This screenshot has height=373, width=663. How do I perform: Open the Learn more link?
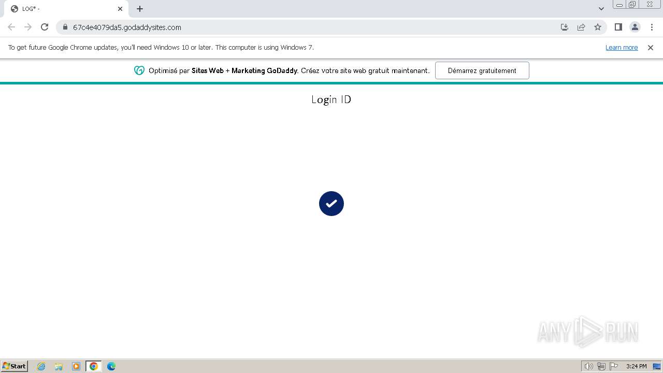(622, 47)
